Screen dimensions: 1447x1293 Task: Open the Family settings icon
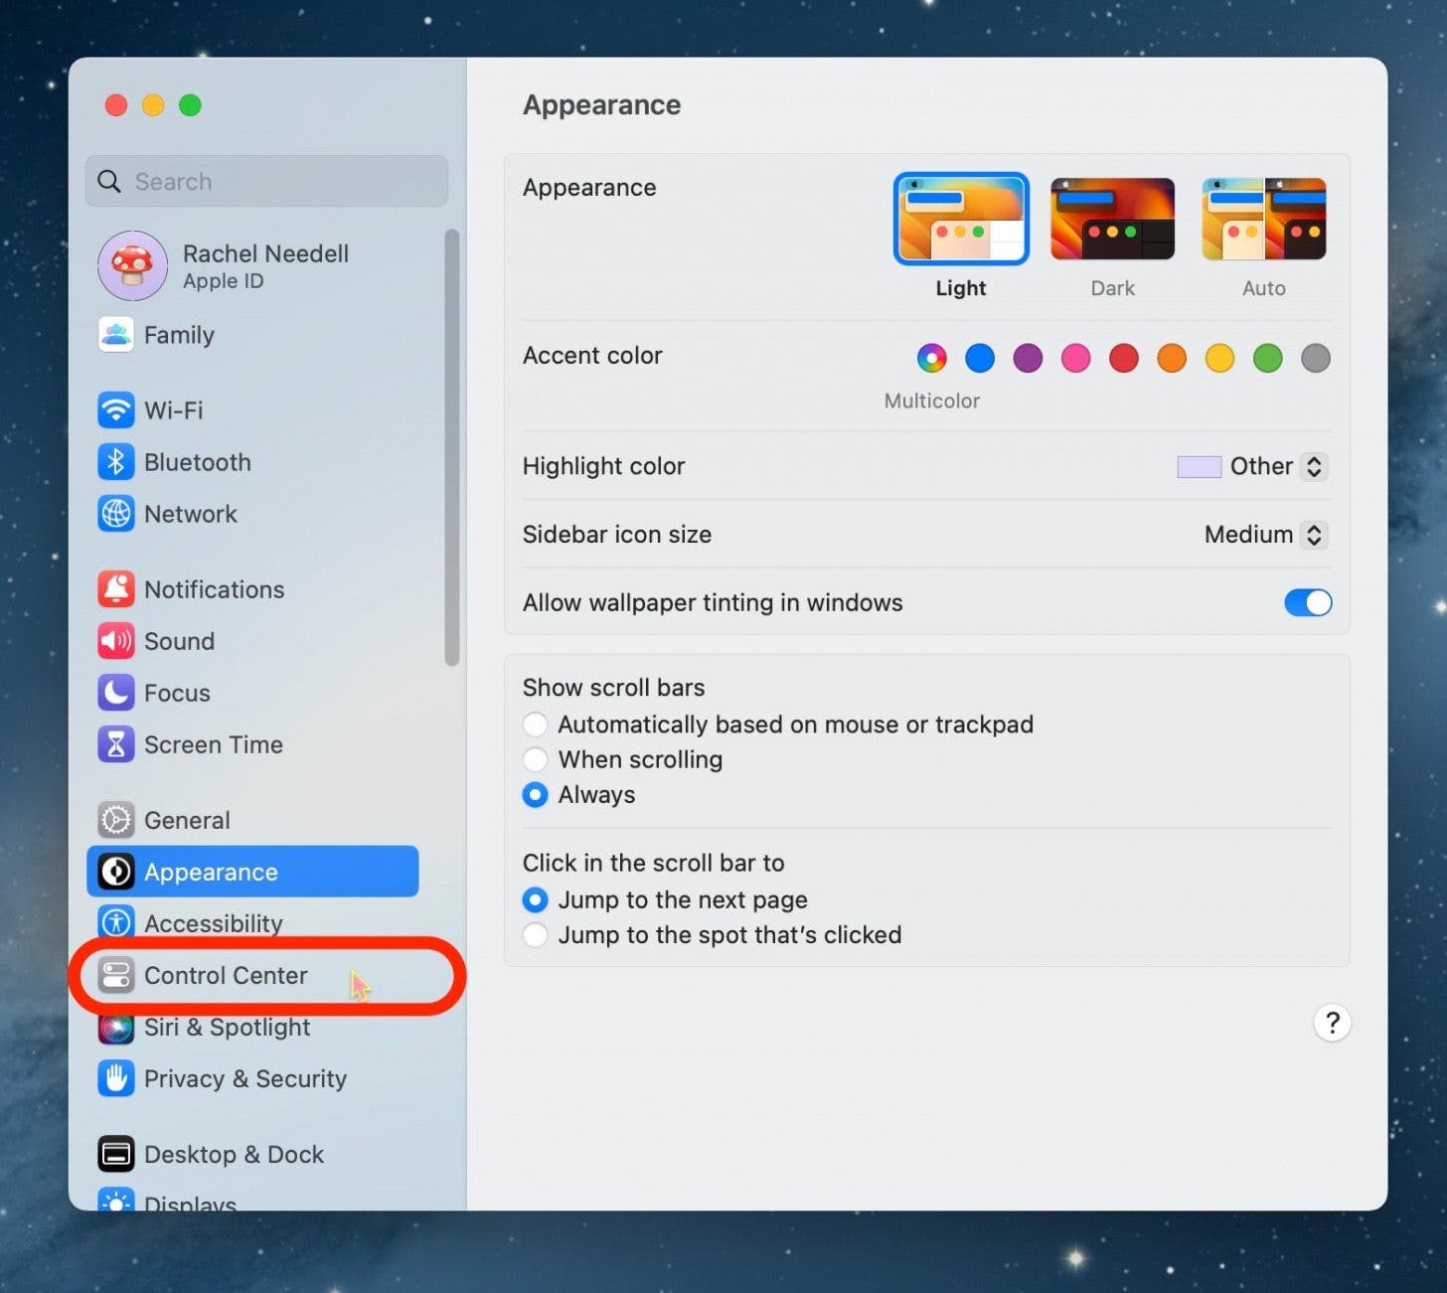point(116,335)
